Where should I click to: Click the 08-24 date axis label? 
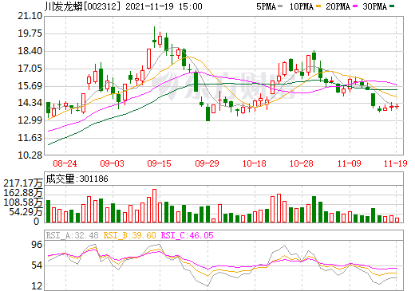pyautogui.click(x=65, y=163)
